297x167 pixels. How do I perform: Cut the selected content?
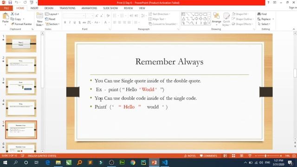click(15, 14)
